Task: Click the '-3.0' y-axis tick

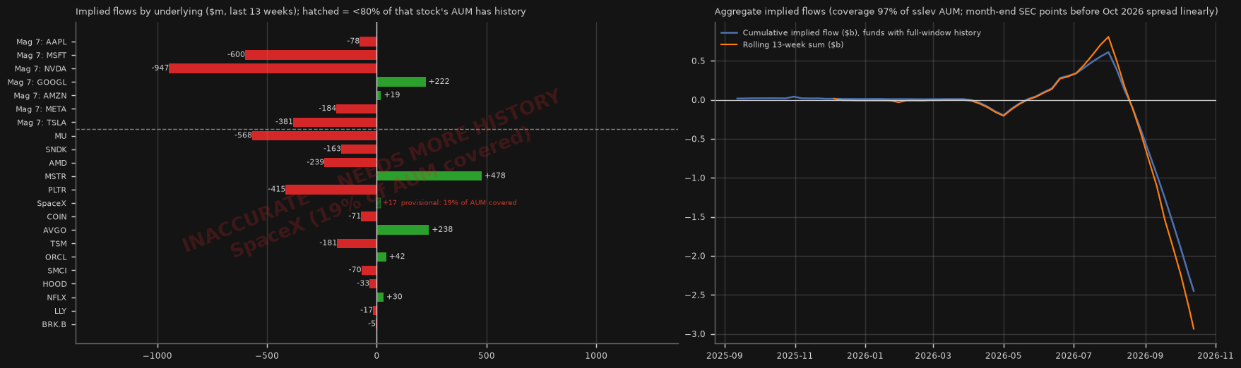Action: tap(695, 335)
